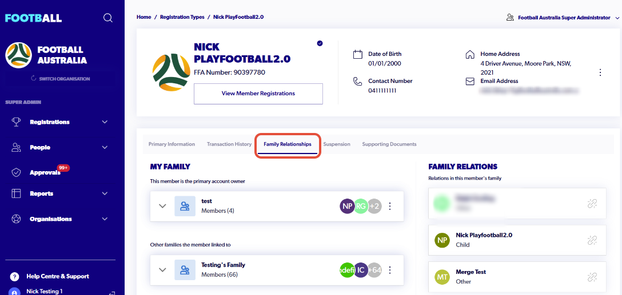
Task: Click View Member Registrations button
Action: (258, 94)
